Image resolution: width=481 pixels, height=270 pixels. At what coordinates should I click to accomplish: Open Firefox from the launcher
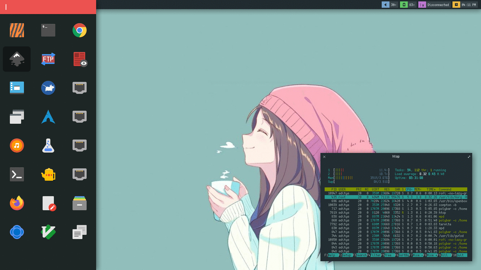17,203
